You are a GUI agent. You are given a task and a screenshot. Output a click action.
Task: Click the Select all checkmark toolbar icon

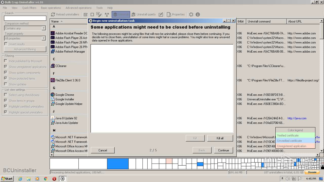pos(86,14)
